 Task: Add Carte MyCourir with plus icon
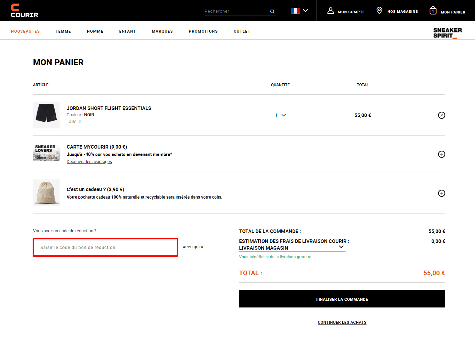click(x=441, y=154)
